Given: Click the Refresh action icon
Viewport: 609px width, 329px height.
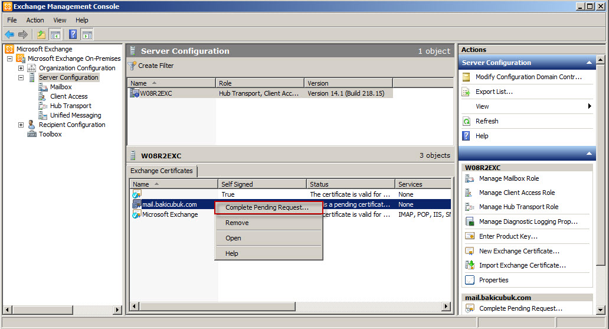Looking at the screenshot, I should point(466,121).
